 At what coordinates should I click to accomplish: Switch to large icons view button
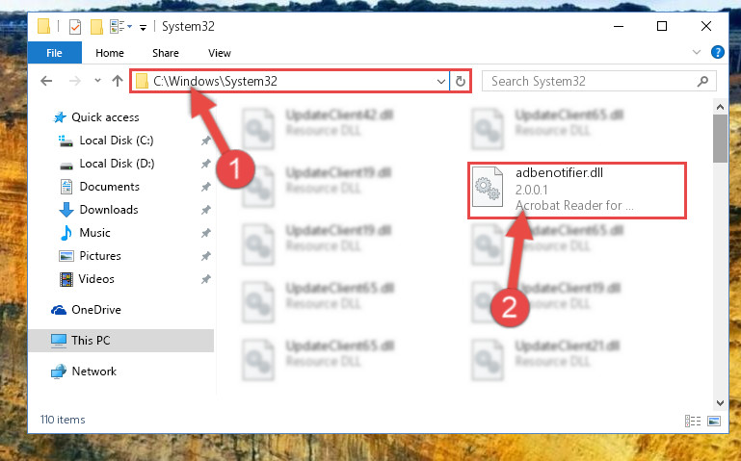714,421
